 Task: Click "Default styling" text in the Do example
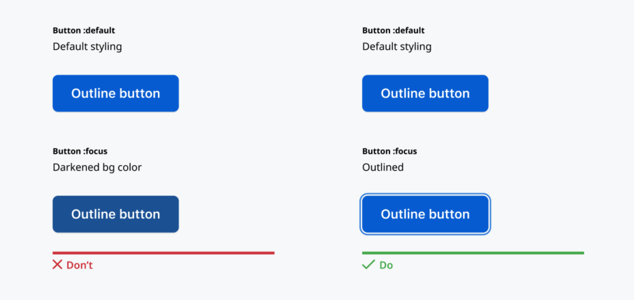(x=397, y=46)
